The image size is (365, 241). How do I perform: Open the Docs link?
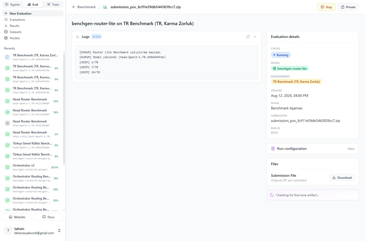(48, 217)
